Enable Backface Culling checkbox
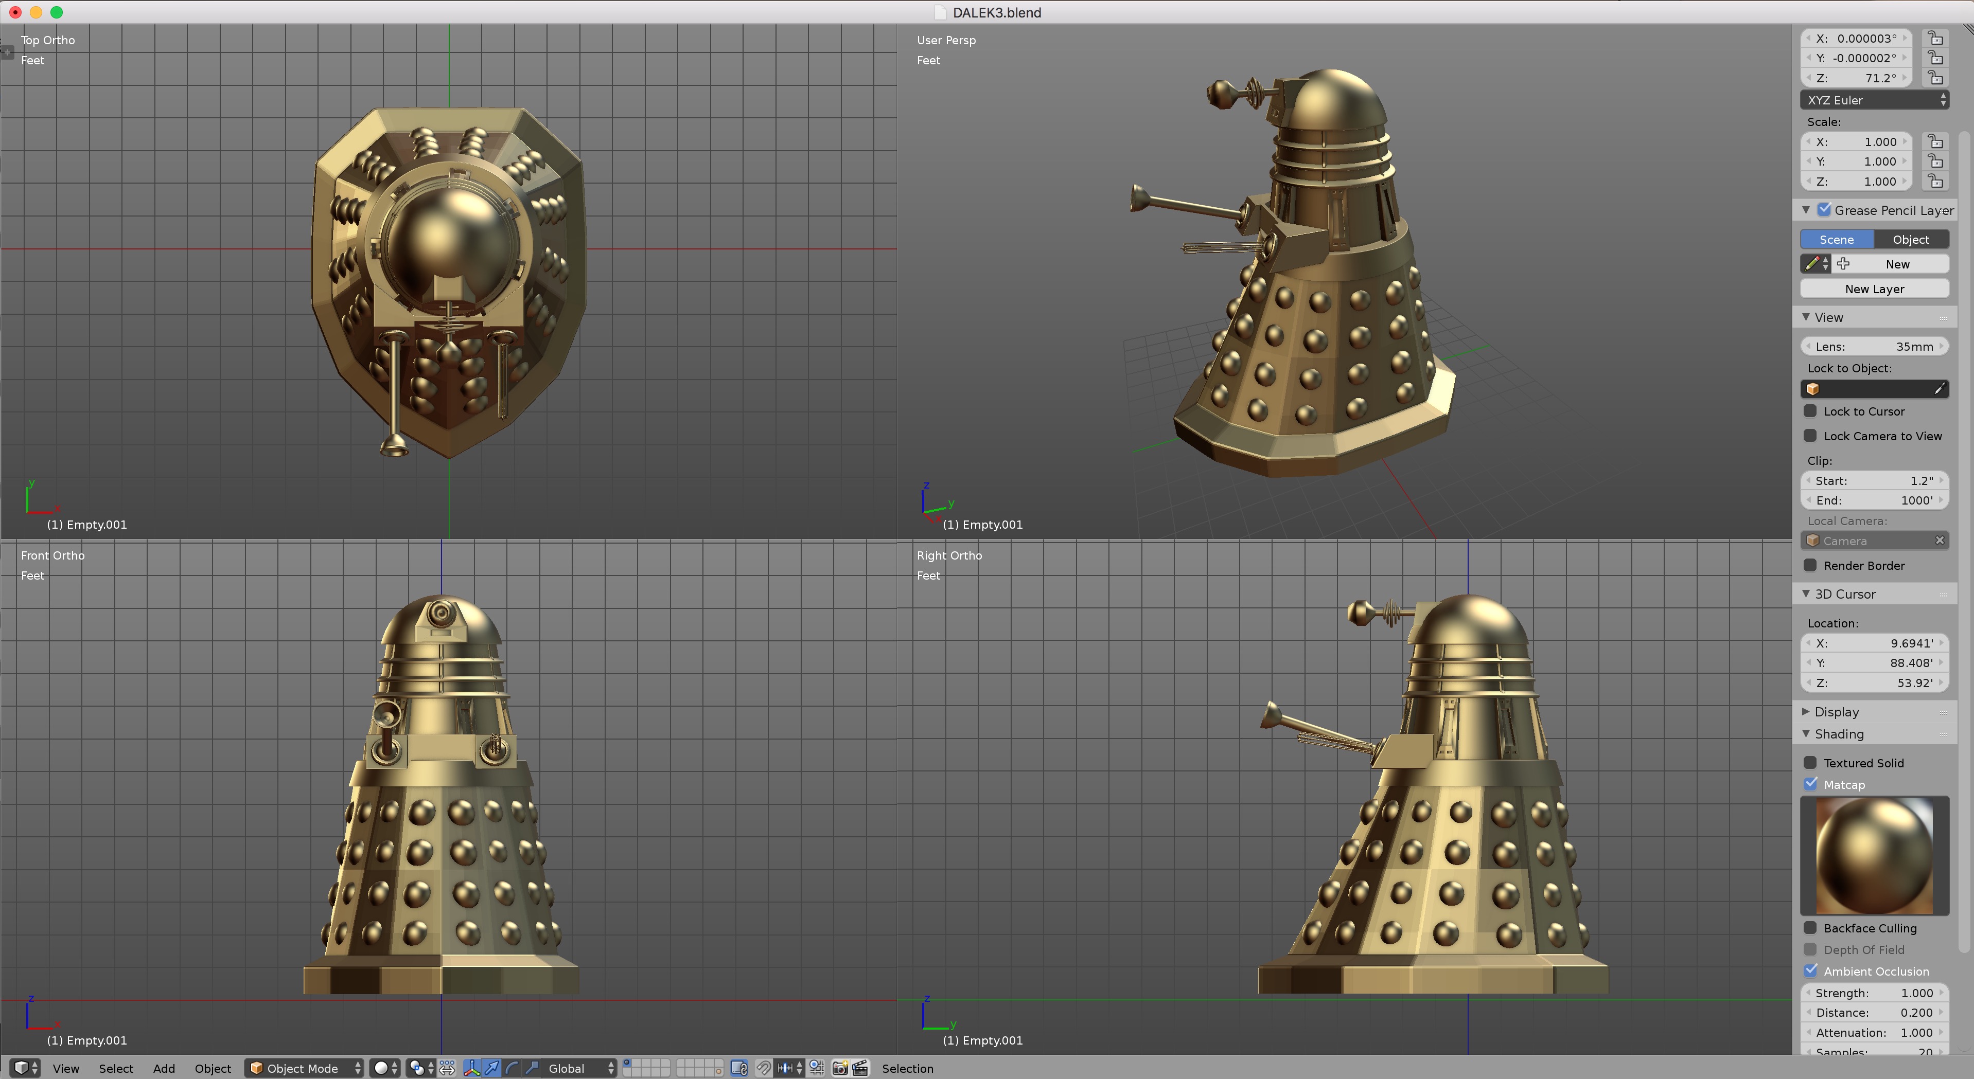This screenshot has width=1974, height=1079. click(x=1811, y=927)
